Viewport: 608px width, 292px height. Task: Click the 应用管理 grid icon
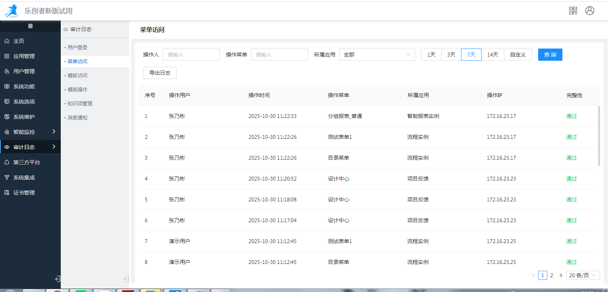click(7, 56)
